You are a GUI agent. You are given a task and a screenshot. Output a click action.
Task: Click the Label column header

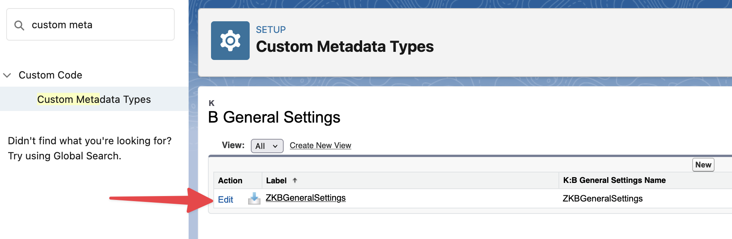click(276, 181)
